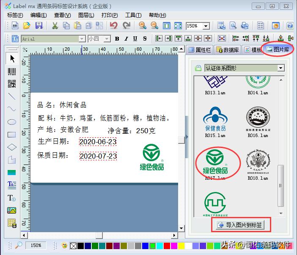Toggle bold text formatting
This screenshot has width=297, height=255.
[117, 39]
